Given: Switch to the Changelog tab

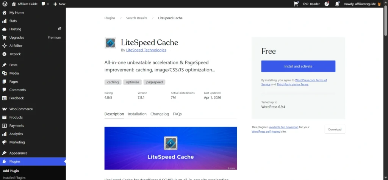Looking at the screenshot, I should tap(160, 114).
